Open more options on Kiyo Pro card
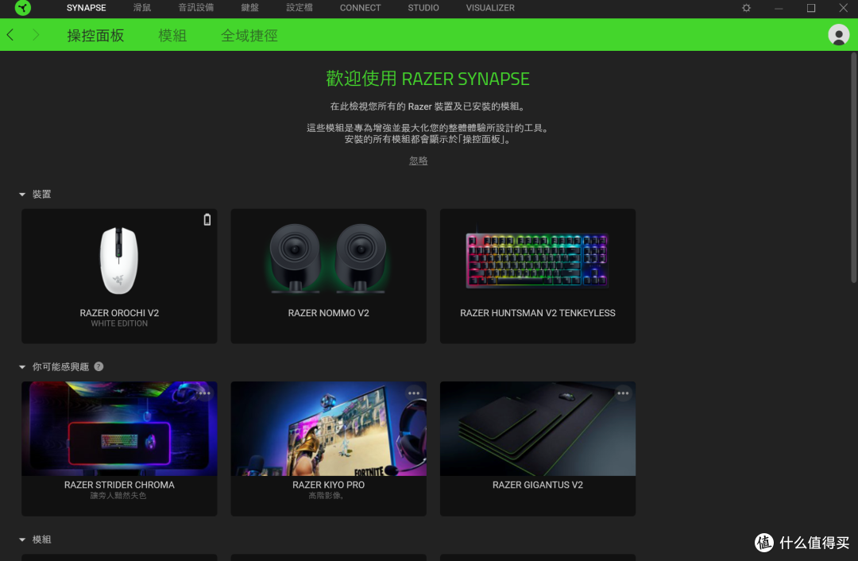858x561 pixels. 414,393
